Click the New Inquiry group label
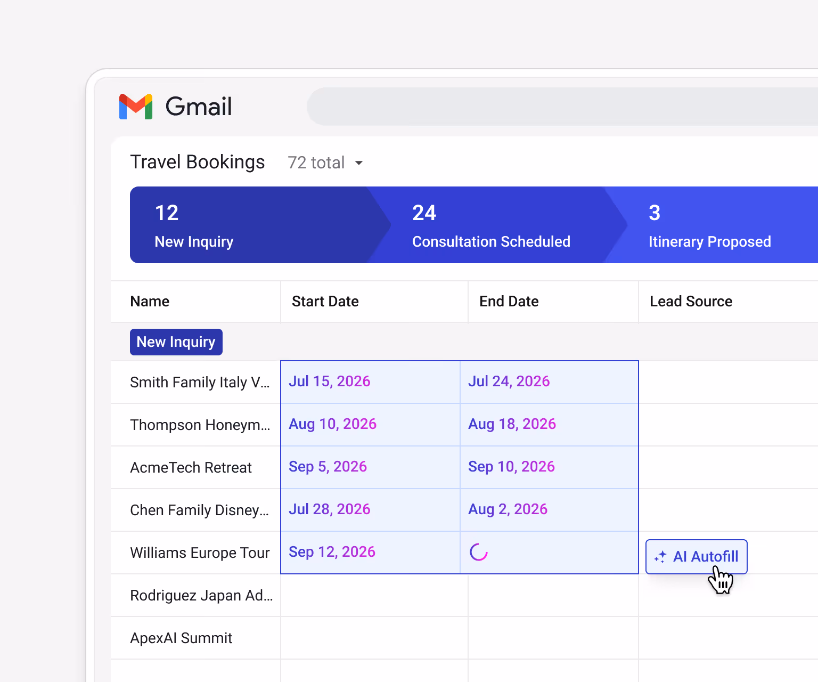This screenshot has height=682, width=818. (x=176, y=342)
